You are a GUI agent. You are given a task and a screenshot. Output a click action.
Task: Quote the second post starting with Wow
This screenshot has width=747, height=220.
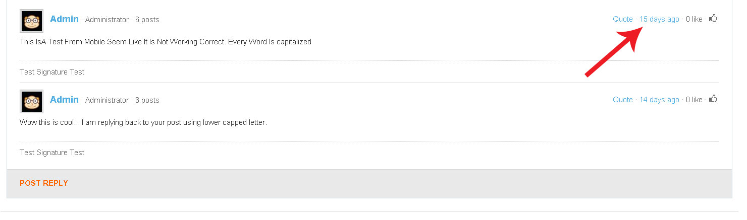click(622, 100)
